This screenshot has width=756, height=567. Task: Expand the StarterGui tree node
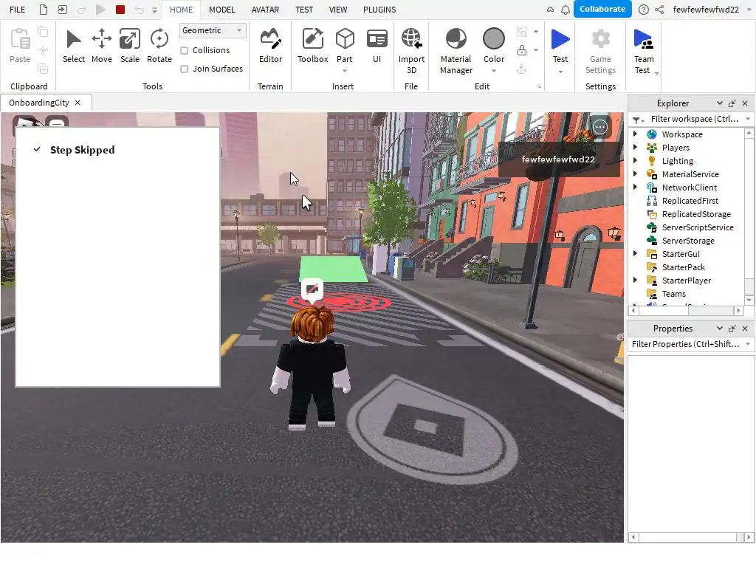pos(635,254)
